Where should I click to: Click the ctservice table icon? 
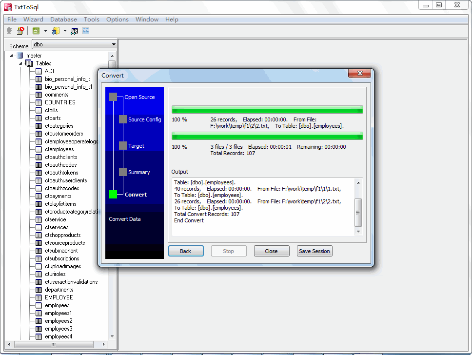(39, 220)
